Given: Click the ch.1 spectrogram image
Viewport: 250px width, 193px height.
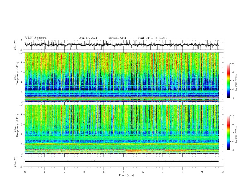Looking at the screenshot, I should coord(122,77).
